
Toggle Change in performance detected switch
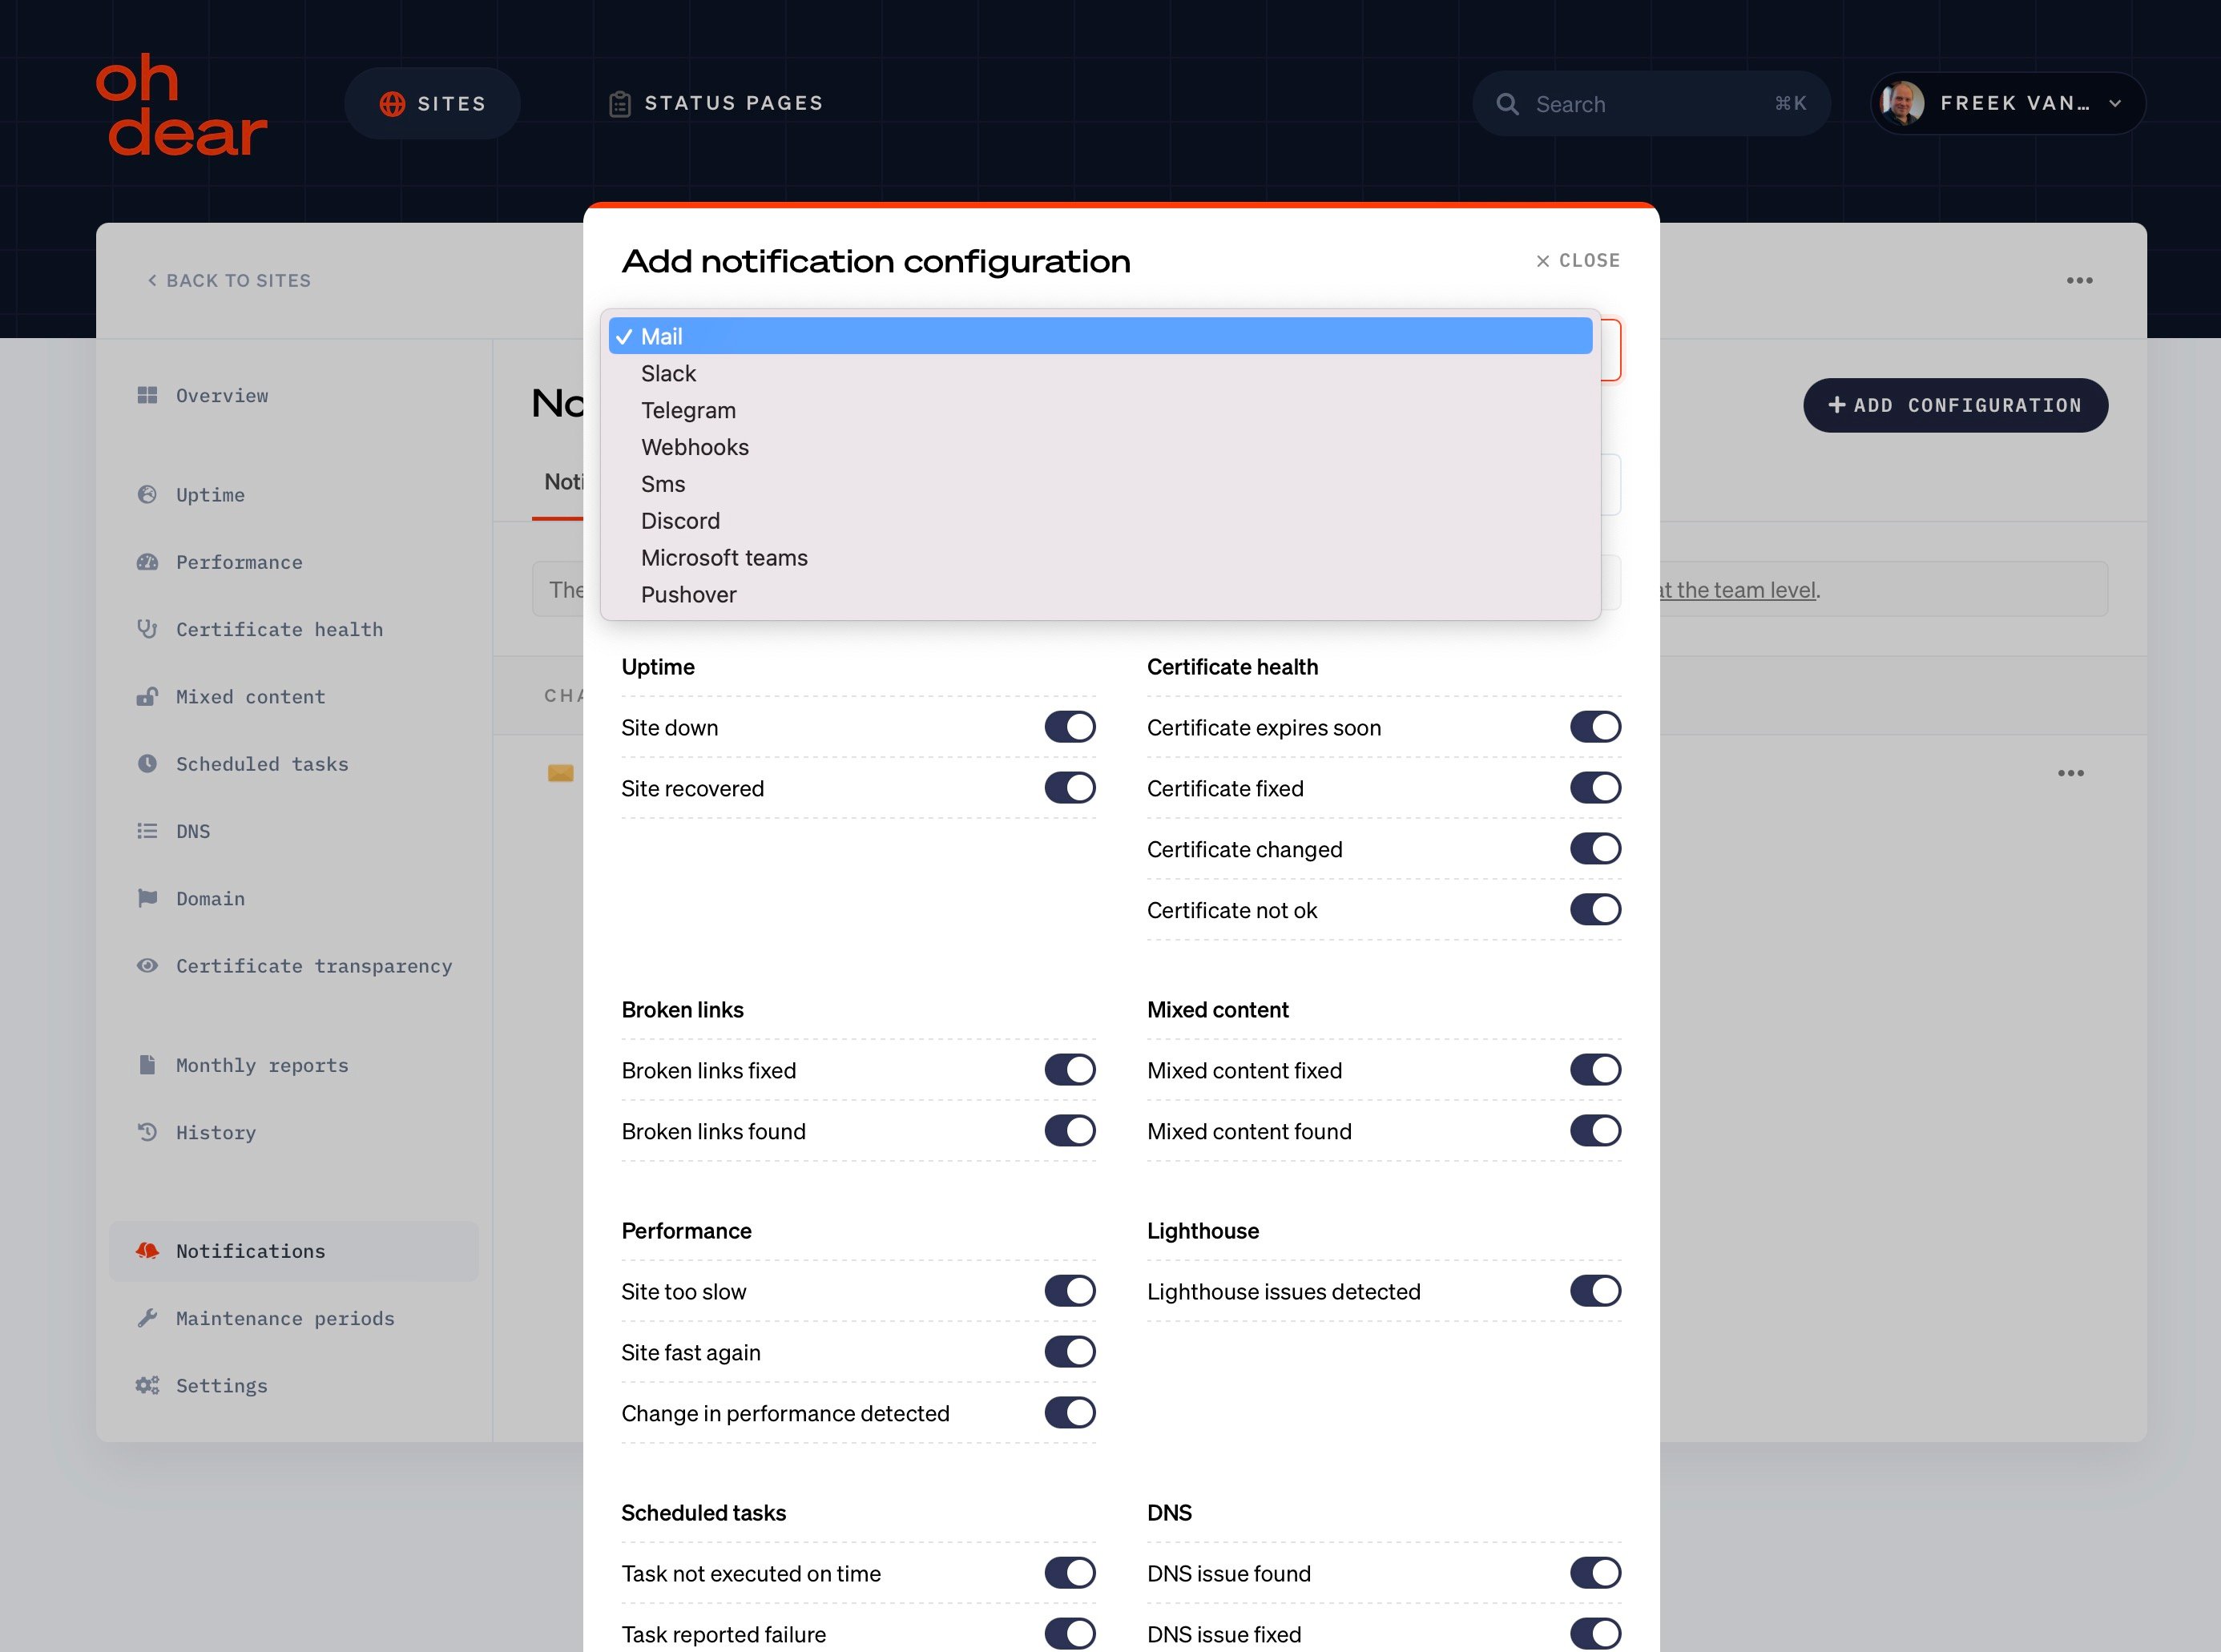tap(1070, 1413)
